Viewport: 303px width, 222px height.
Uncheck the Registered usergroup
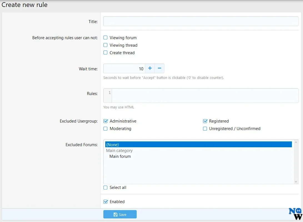[205, 121]
